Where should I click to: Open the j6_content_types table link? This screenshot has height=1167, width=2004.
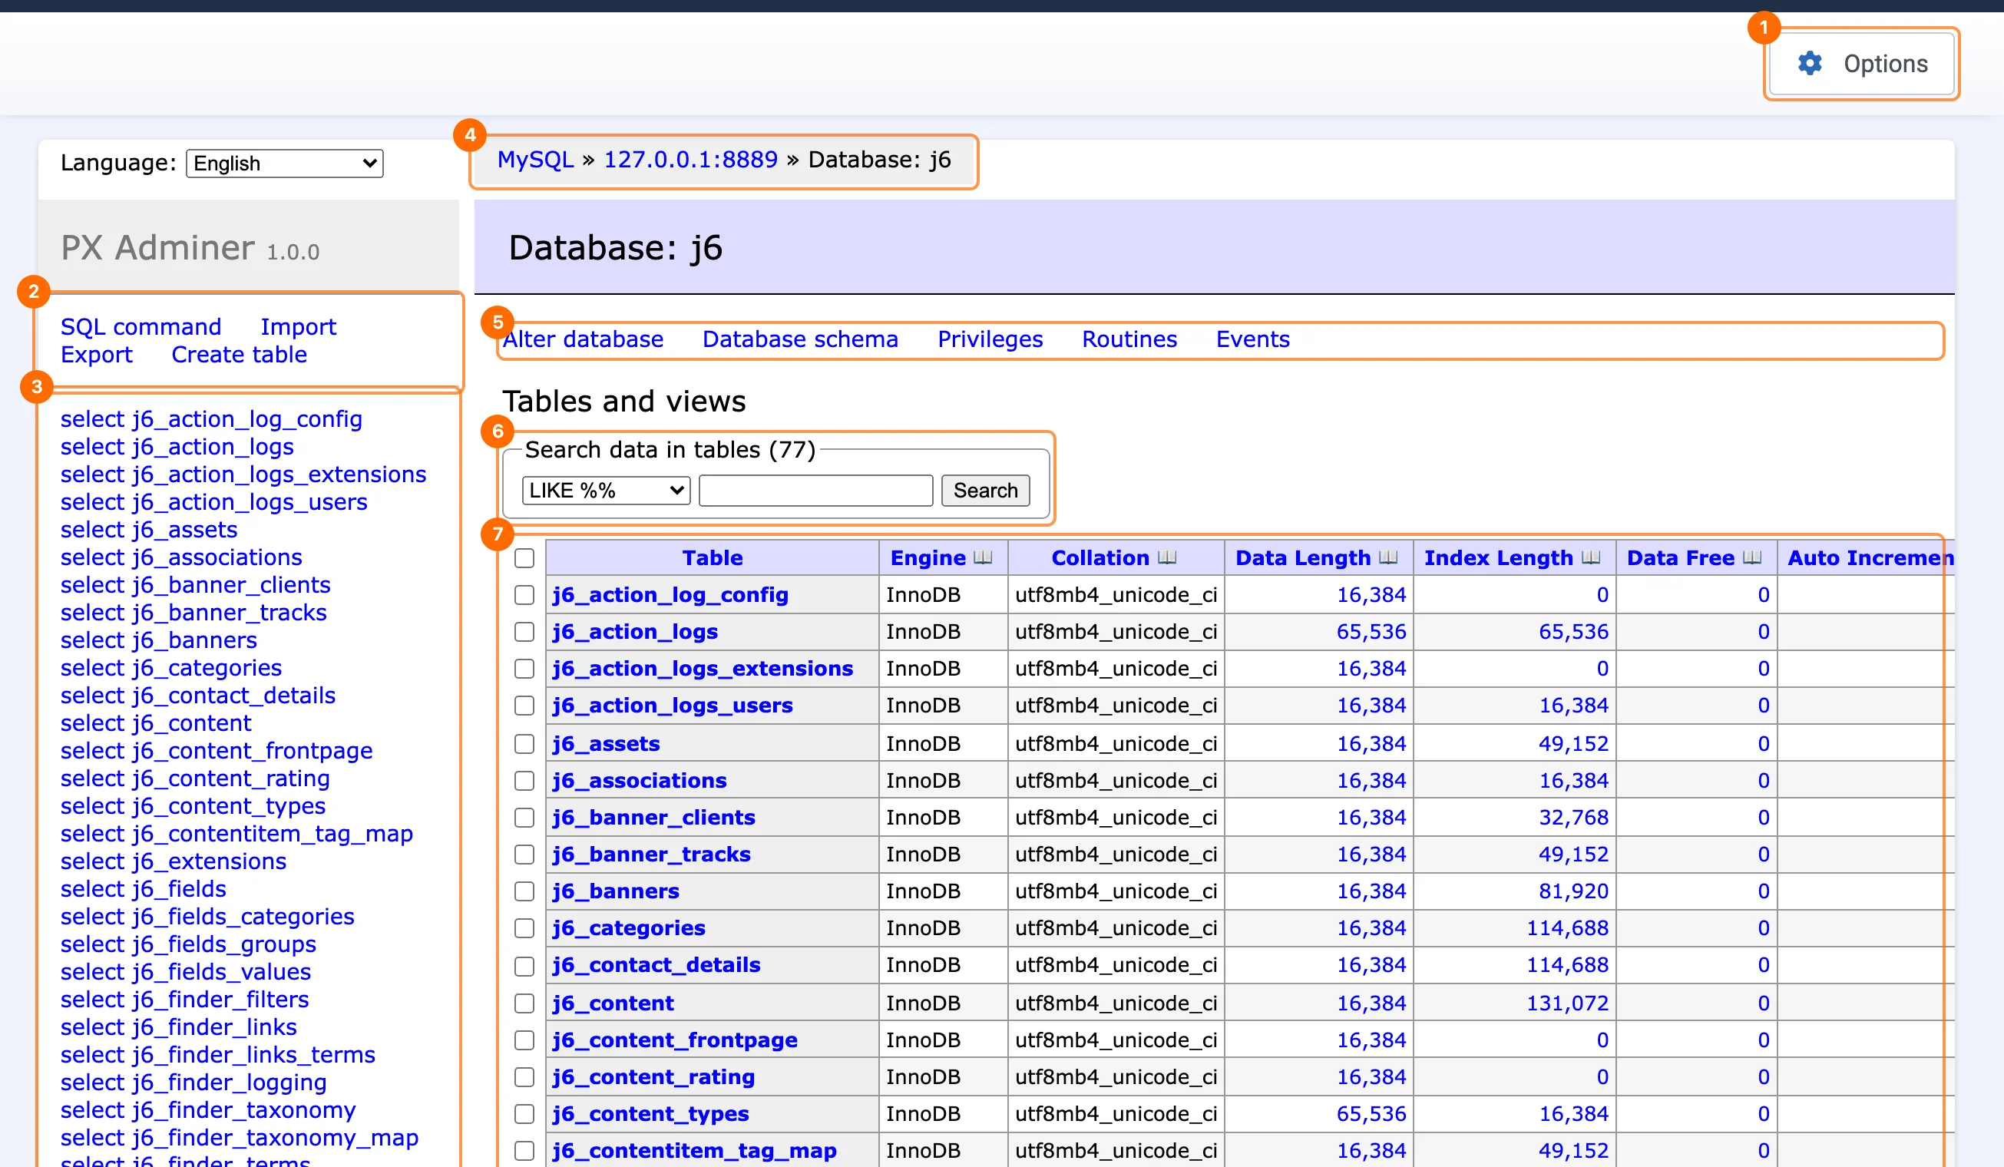(x=650, y=1114)
